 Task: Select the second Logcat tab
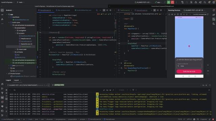pos(16,80)
